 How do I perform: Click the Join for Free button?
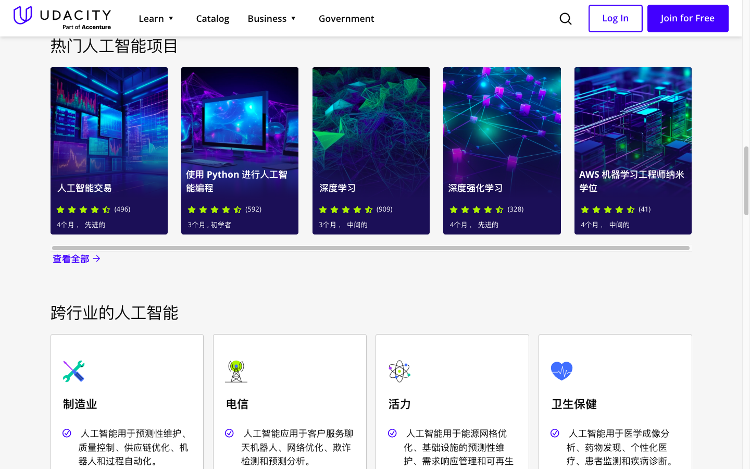(688, 18)
